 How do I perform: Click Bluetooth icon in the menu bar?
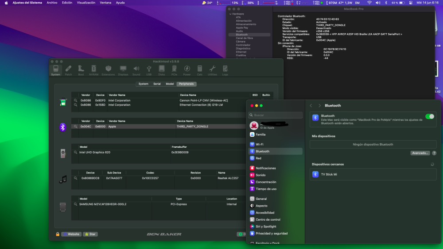click(x=386, y=3)
